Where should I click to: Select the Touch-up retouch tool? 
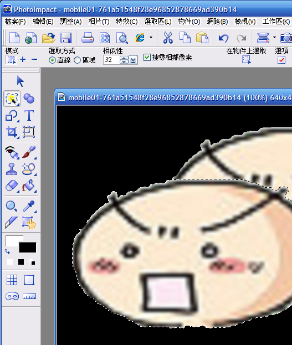29,169
